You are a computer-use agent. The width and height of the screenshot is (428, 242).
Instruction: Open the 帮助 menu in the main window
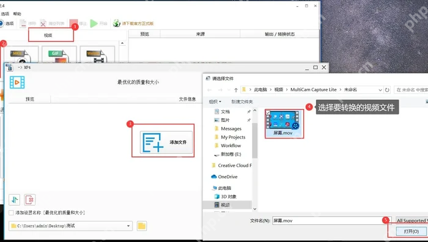pos(17,13)
